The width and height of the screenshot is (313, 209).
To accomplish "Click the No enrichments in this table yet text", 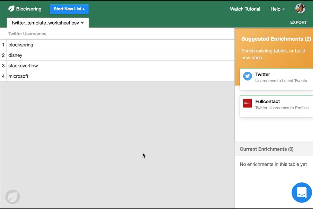I will click(273, 164).
